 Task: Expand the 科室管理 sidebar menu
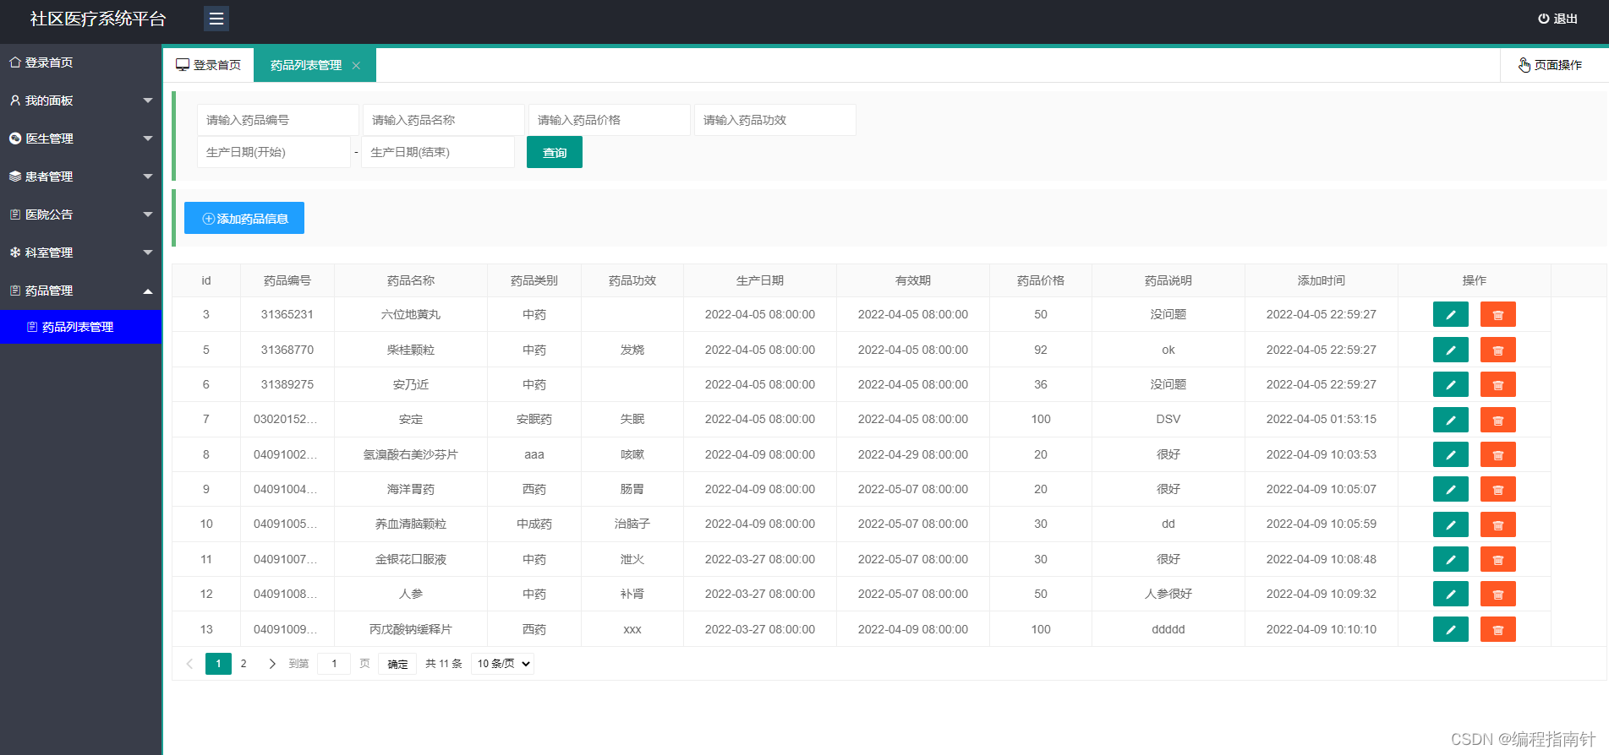pos(80,253)
